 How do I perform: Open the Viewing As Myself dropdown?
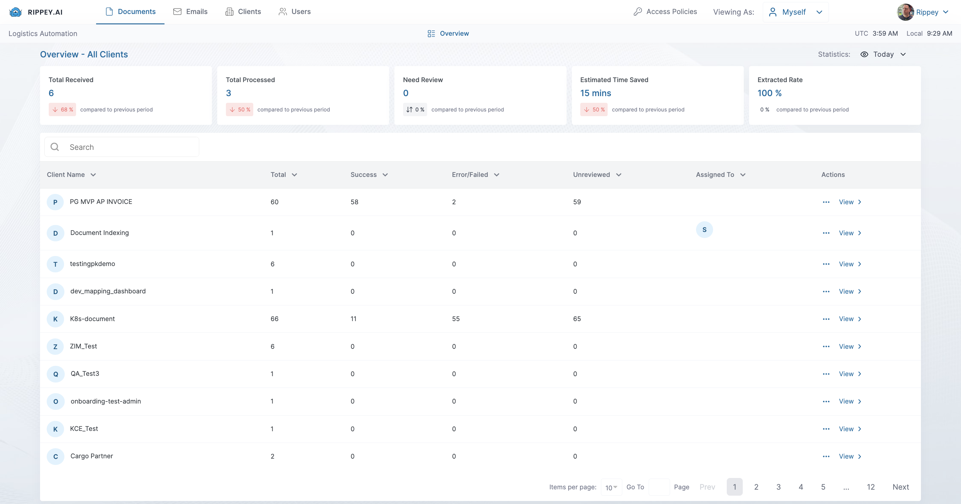(x=795, y=12)
